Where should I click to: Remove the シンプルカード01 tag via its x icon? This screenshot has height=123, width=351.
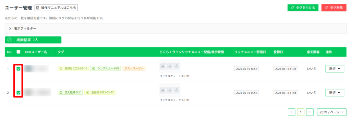(x=94, y=68)
